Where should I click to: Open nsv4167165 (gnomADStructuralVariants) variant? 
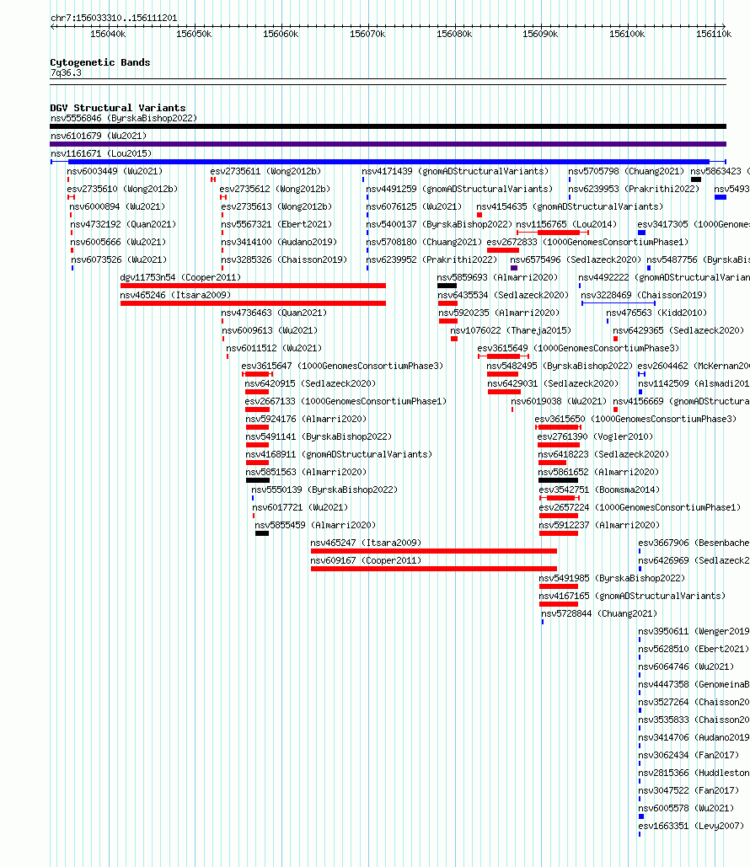[632, 596]
